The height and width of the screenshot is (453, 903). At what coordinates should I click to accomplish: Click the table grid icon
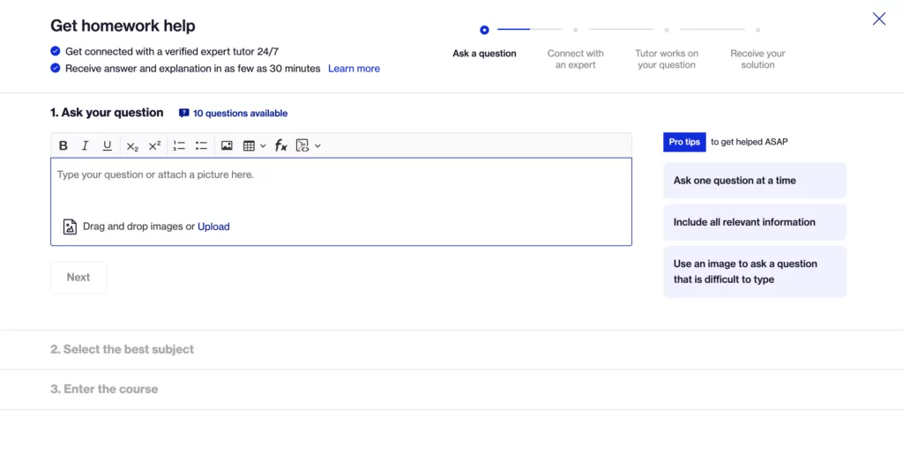[x=250, y=145]
